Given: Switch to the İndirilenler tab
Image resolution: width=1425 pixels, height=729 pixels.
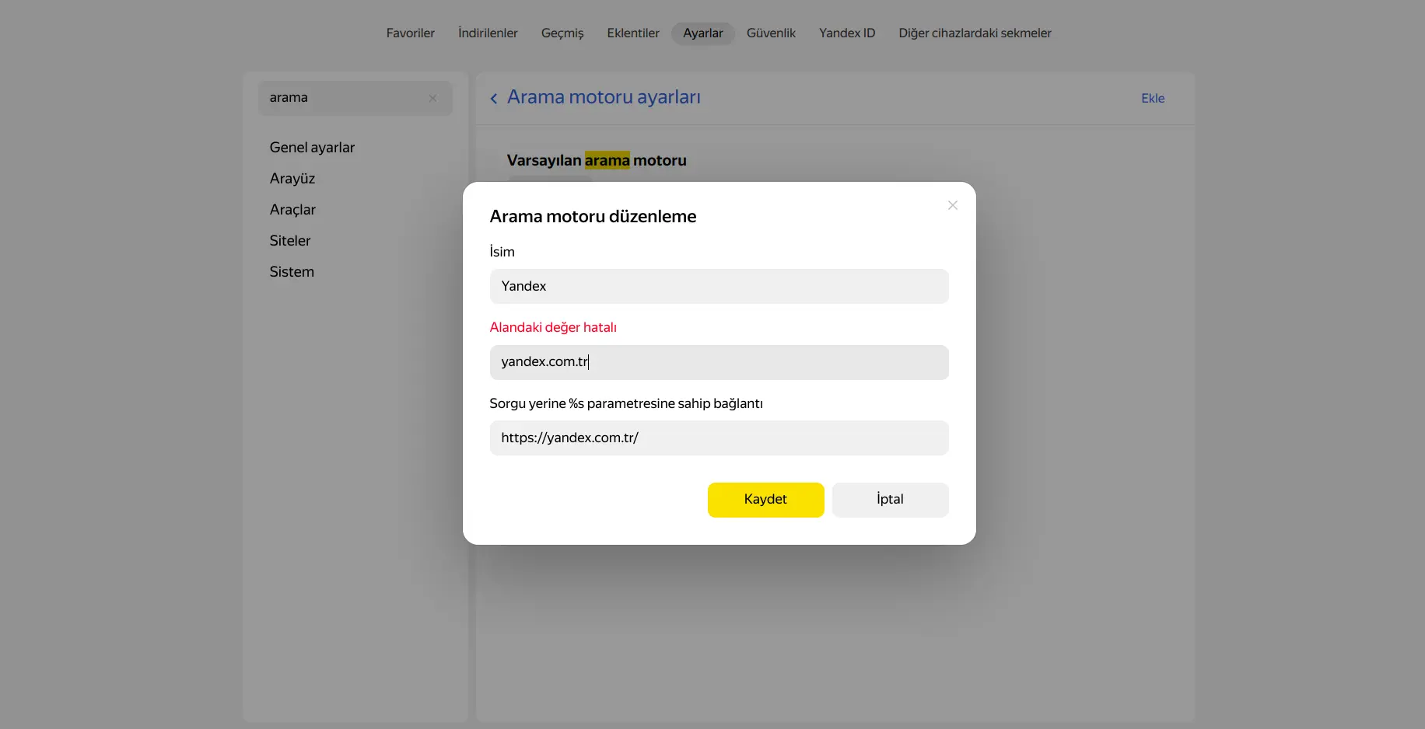Looking at the screenshot, I should click(488, 33).
